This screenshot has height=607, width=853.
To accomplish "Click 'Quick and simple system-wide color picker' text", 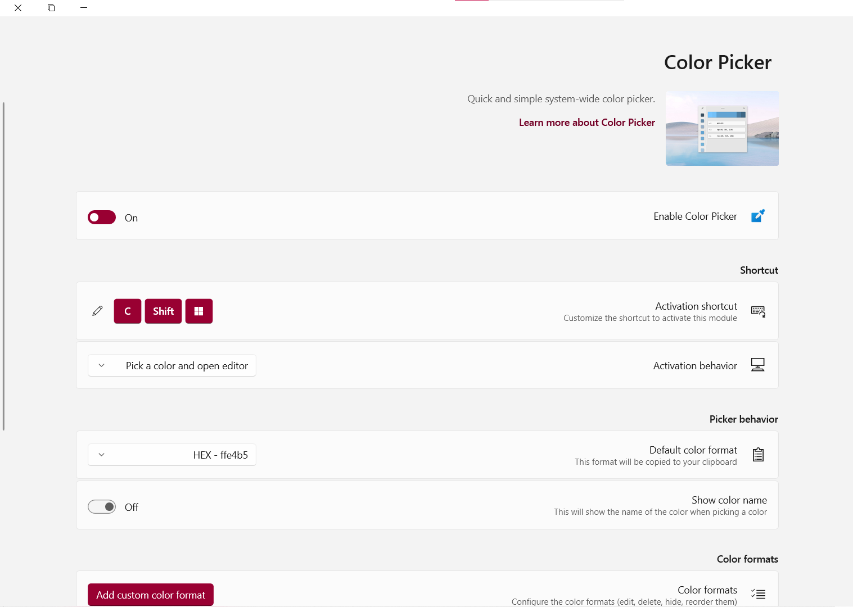I will [x=561, y=99].
